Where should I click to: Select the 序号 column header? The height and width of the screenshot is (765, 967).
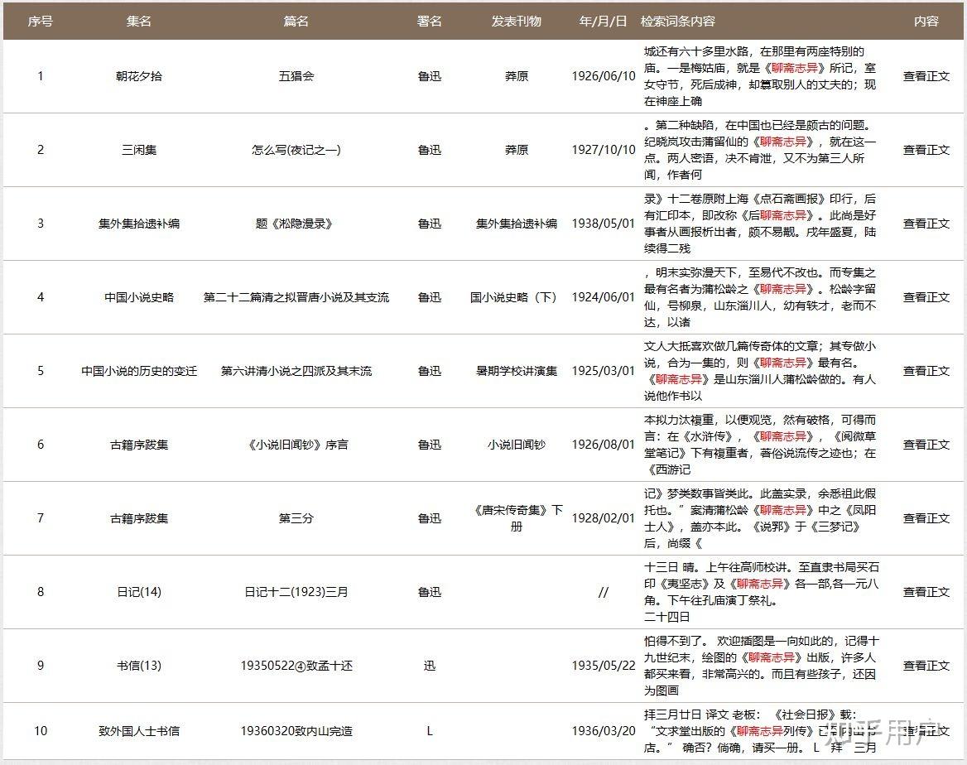click(x=40, y=22)
